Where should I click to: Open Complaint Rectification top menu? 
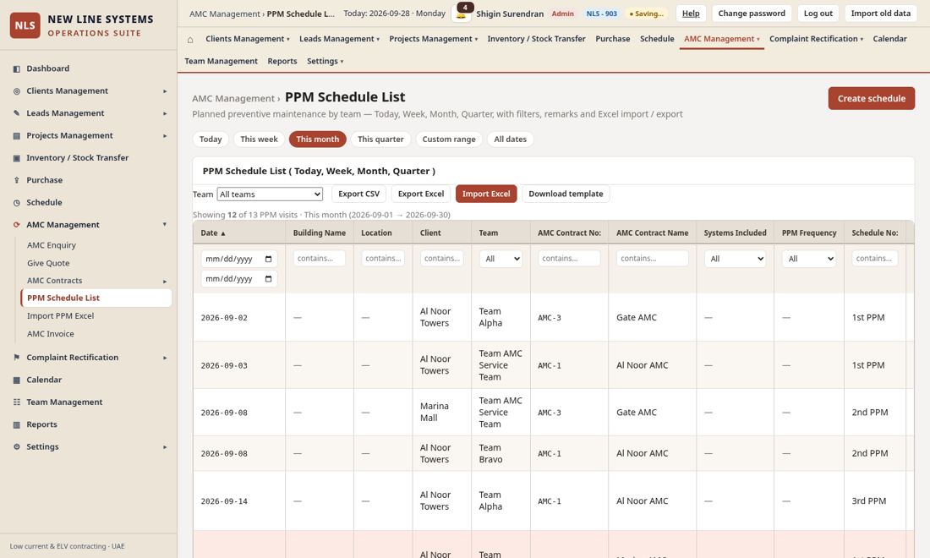[x=816, y=39]
